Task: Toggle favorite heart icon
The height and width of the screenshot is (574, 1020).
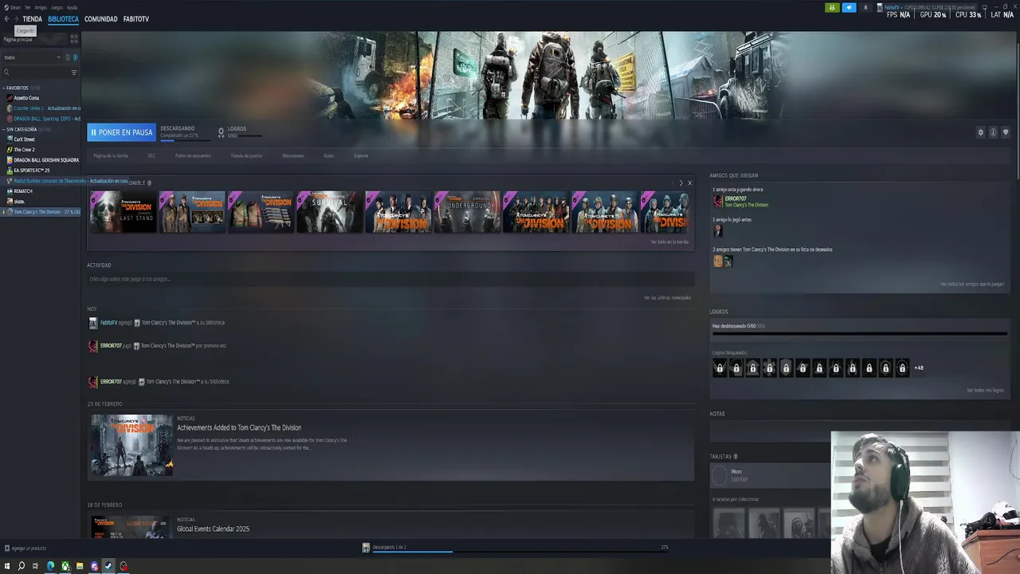Action: (1006, 132)
